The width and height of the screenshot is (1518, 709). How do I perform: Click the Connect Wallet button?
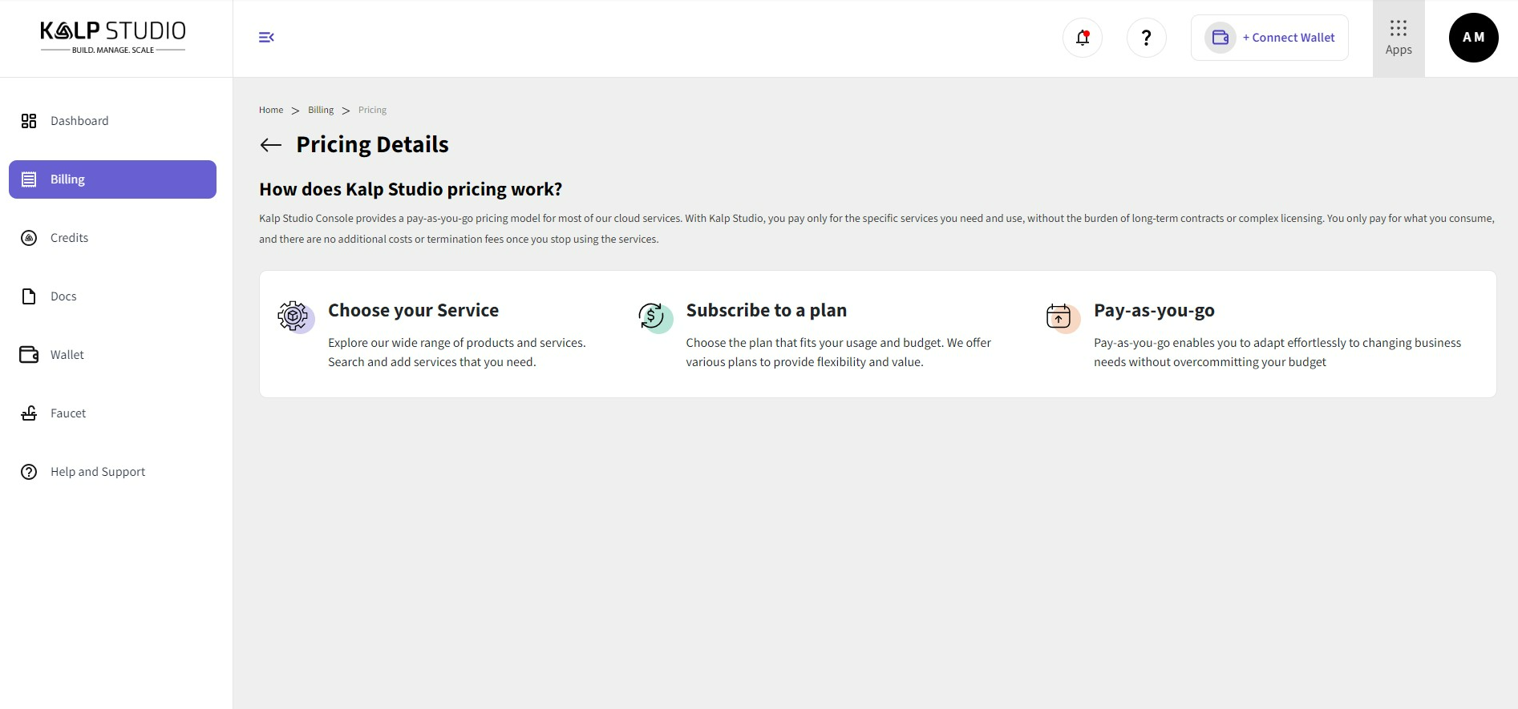click(1269, 38)
